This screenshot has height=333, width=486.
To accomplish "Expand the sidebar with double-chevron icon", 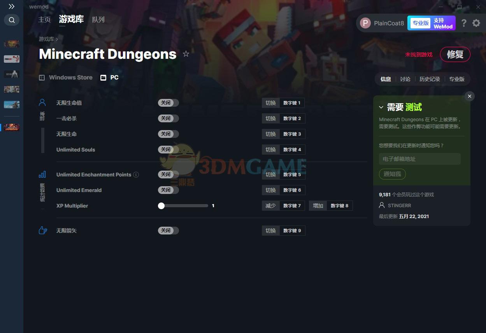I will coord(12,7).
